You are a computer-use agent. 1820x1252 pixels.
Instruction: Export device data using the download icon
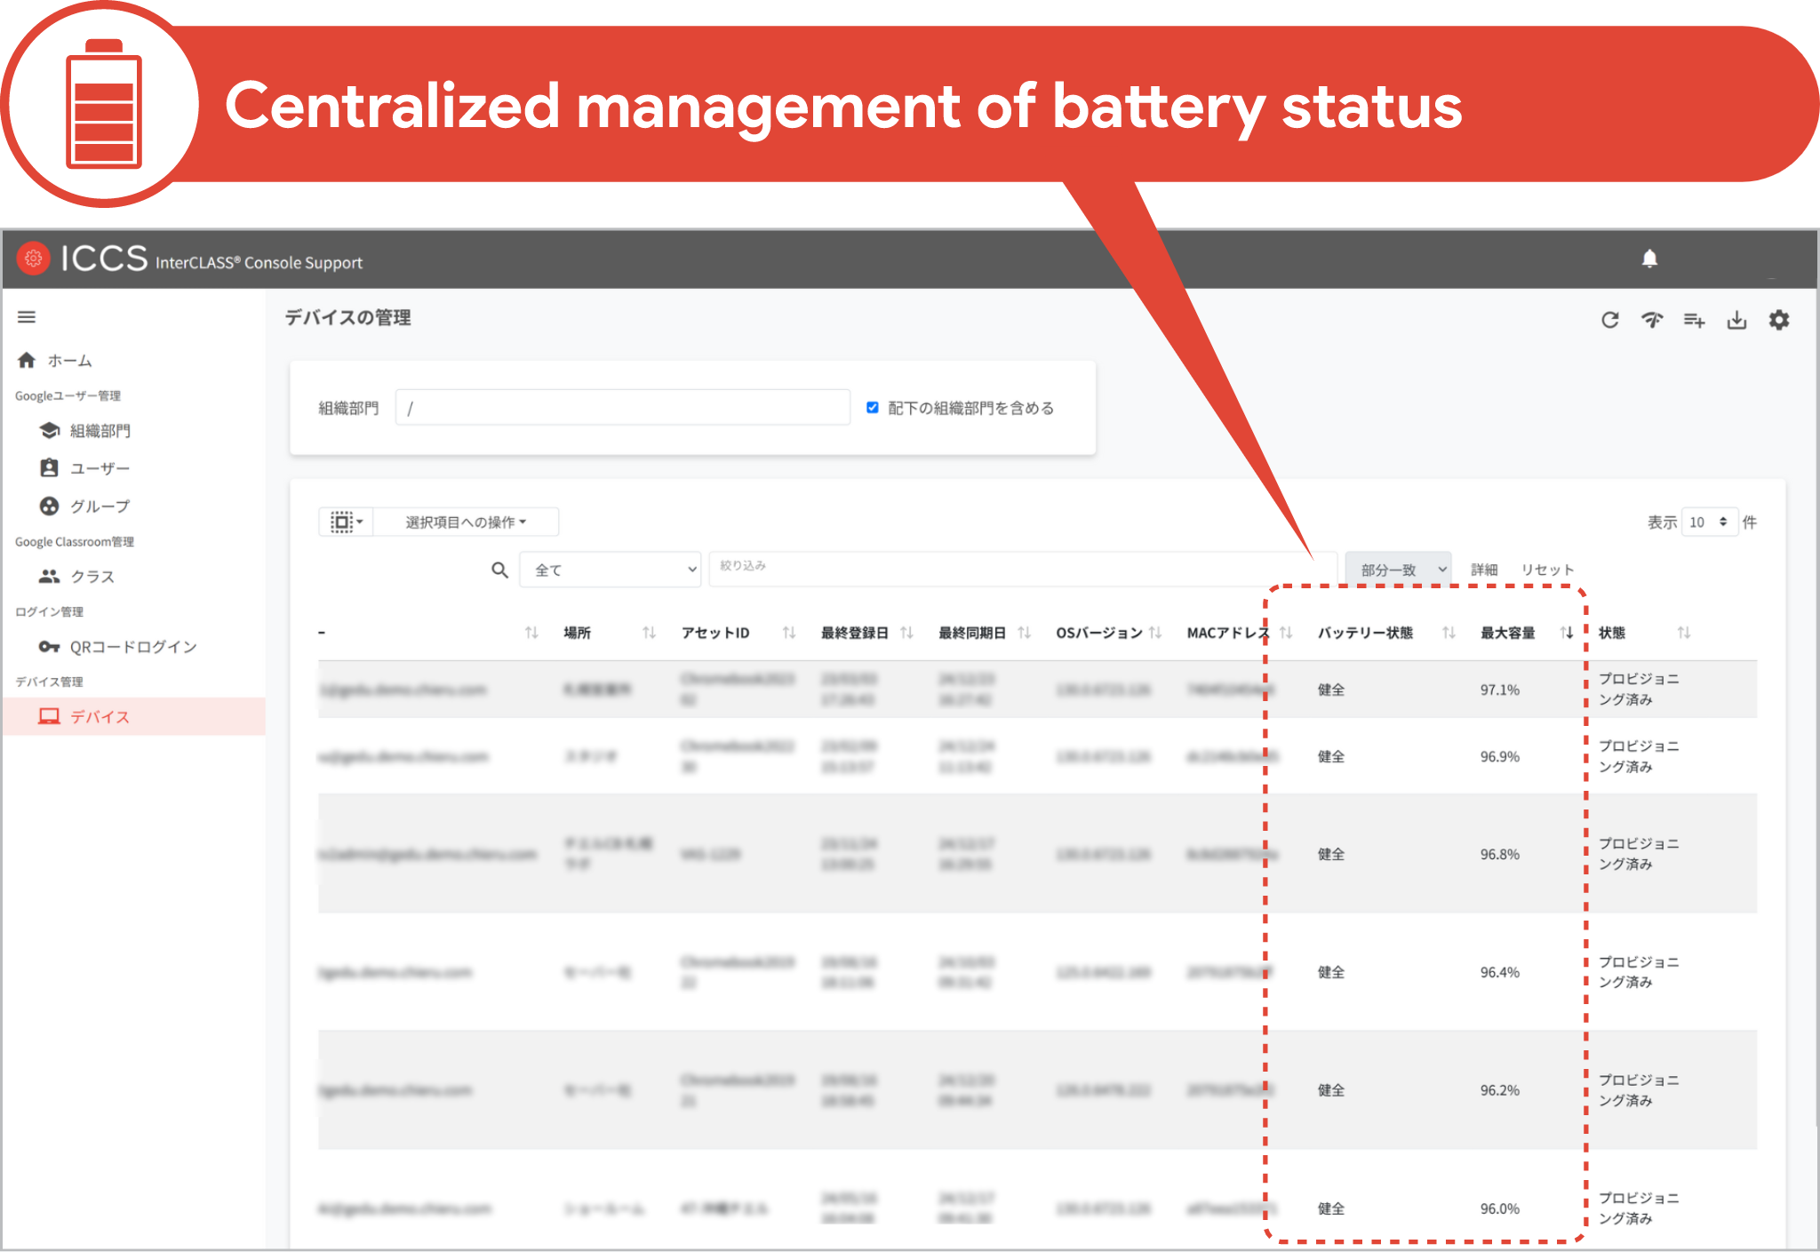click(x=1736, y=320)
